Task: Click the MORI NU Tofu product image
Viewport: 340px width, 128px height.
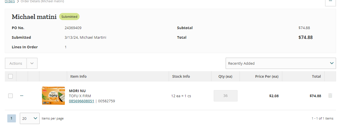Action: (53, 96)
